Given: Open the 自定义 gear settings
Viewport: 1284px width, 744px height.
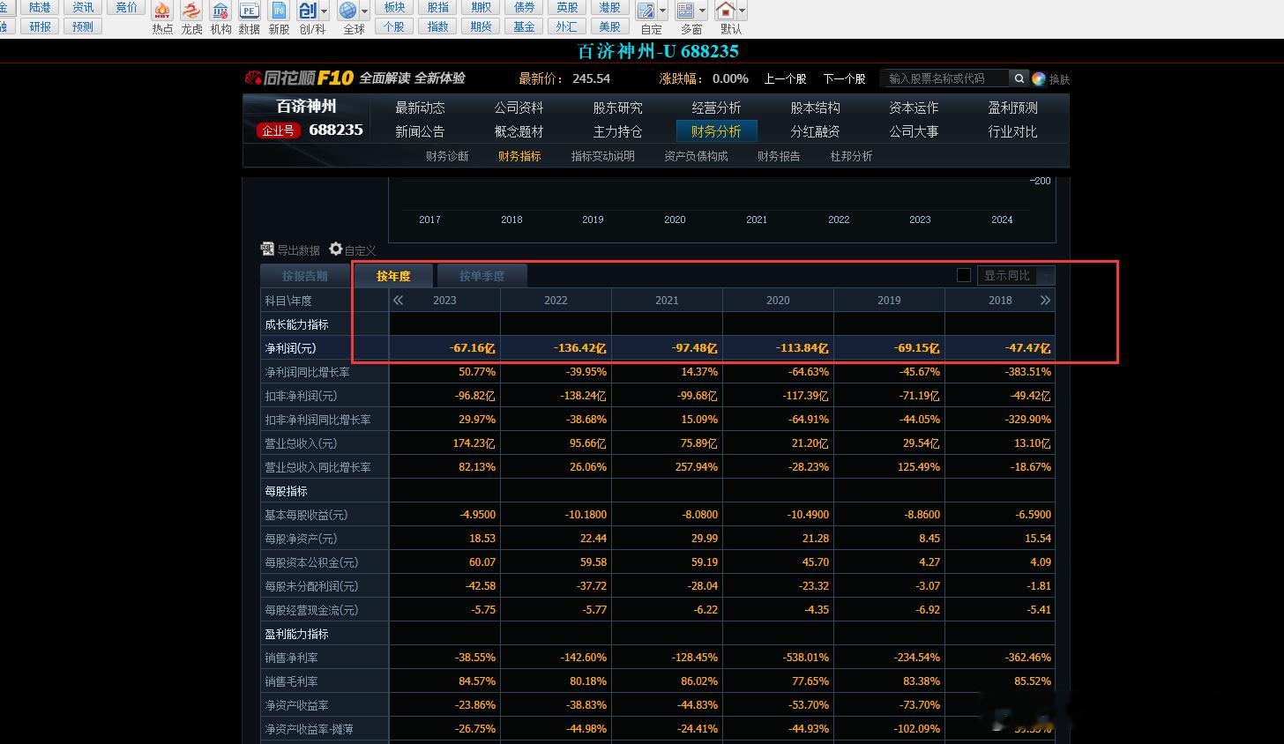Looking at the screenshot, I should click(353, 249).
